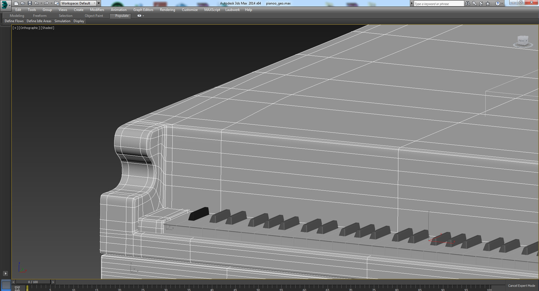The width and height of the screenshot is (539, 291).
Task: Open the Workspace: Default dropdown
Action: [78, 3]
